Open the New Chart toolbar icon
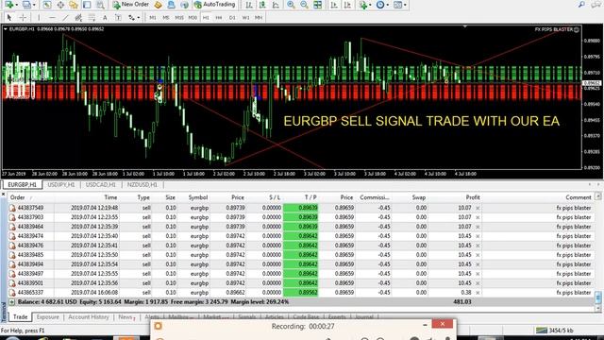604x340 pixels. click(x=8, y=5)
